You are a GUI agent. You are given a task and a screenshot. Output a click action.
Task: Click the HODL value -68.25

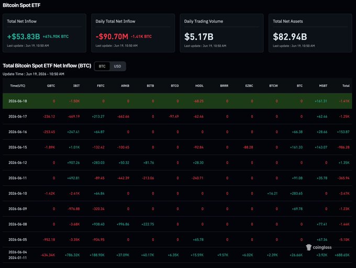pos(198,101)
